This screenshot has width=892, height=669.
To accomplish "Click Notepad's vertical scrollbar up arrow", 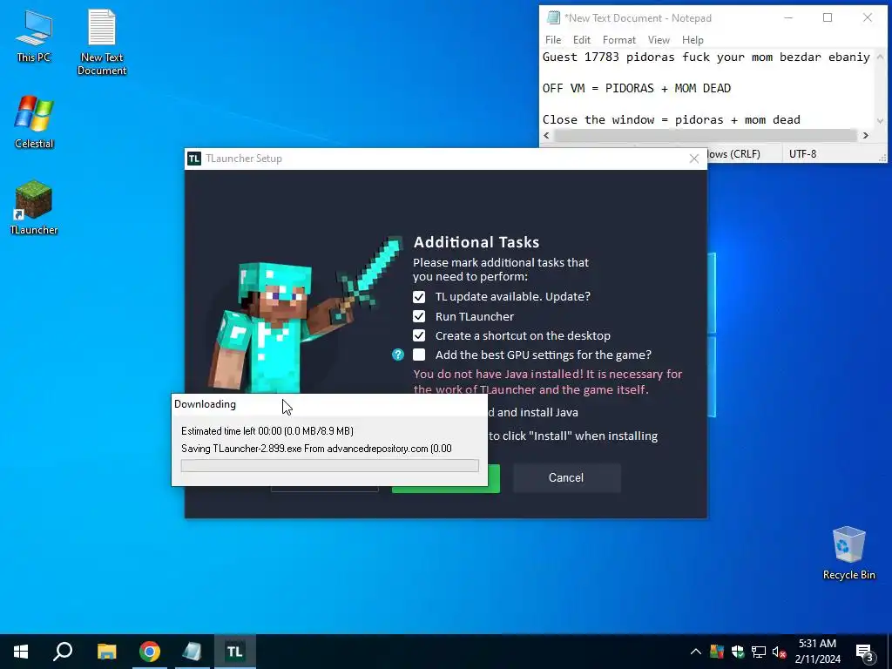I will 880,57.
